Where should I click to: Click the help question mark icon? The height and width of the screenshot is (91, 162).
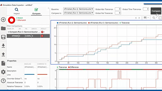pos(3,81)
